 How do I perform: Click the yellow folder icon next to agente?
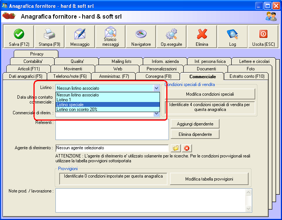176,148
